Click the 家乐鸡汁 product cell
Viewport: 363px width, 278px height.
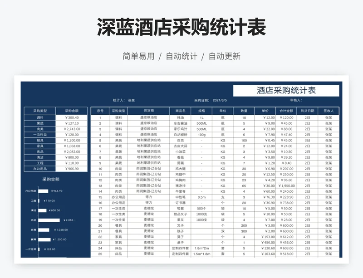pos(180,129)
